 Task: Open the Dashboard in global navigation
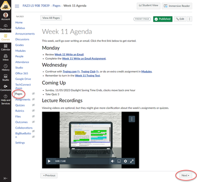pyautogui.click(x=5, y=27)
